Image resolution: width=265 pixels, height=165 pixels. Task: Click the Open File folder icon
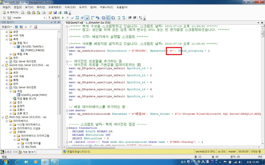click(x=50, y=12)
